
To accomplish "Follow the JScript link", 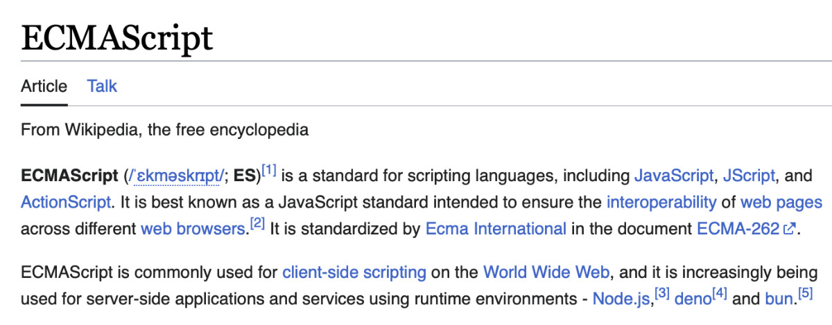I will pyautogui.click(x=749, y=176).
